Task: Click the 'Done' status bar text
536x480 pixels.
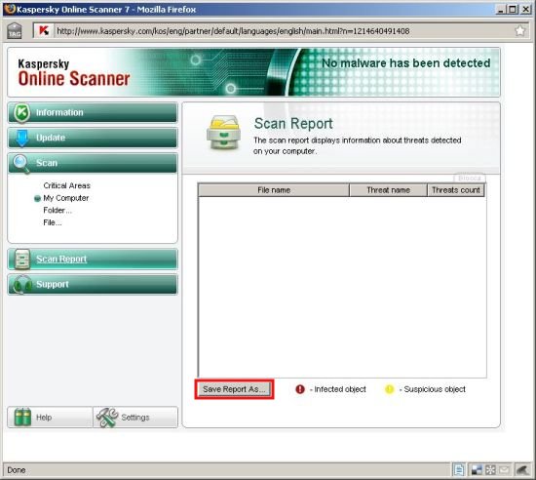Action: coord(17,470)
